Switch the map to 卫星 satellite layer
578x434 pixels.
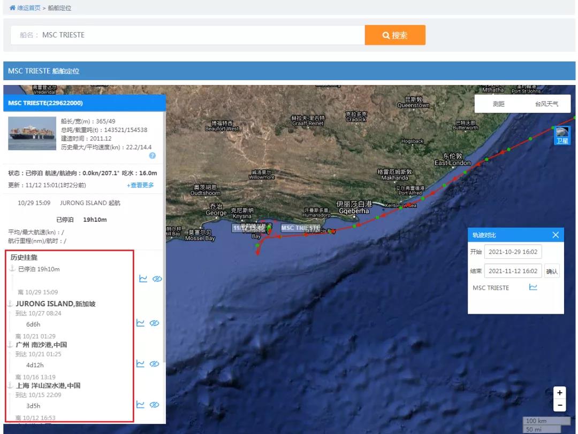click(x=562, y=136)
